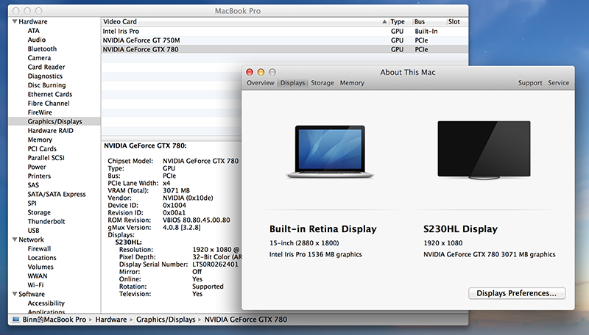Click Hardware in the path bar

111,320
